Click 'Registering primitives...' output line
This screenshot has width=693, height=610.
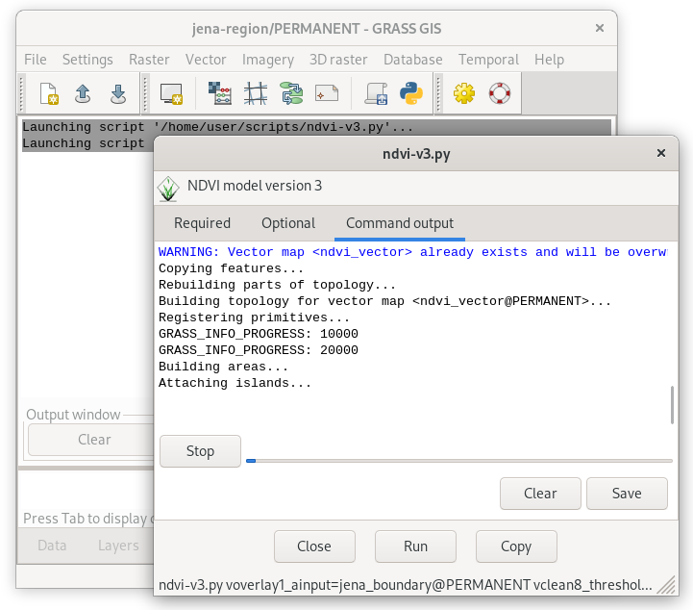pyautogui.click(x=254, y=318)
